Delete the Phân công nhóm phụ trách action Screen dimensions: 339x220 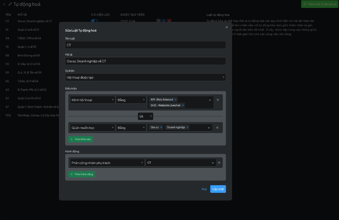point(219,163)
